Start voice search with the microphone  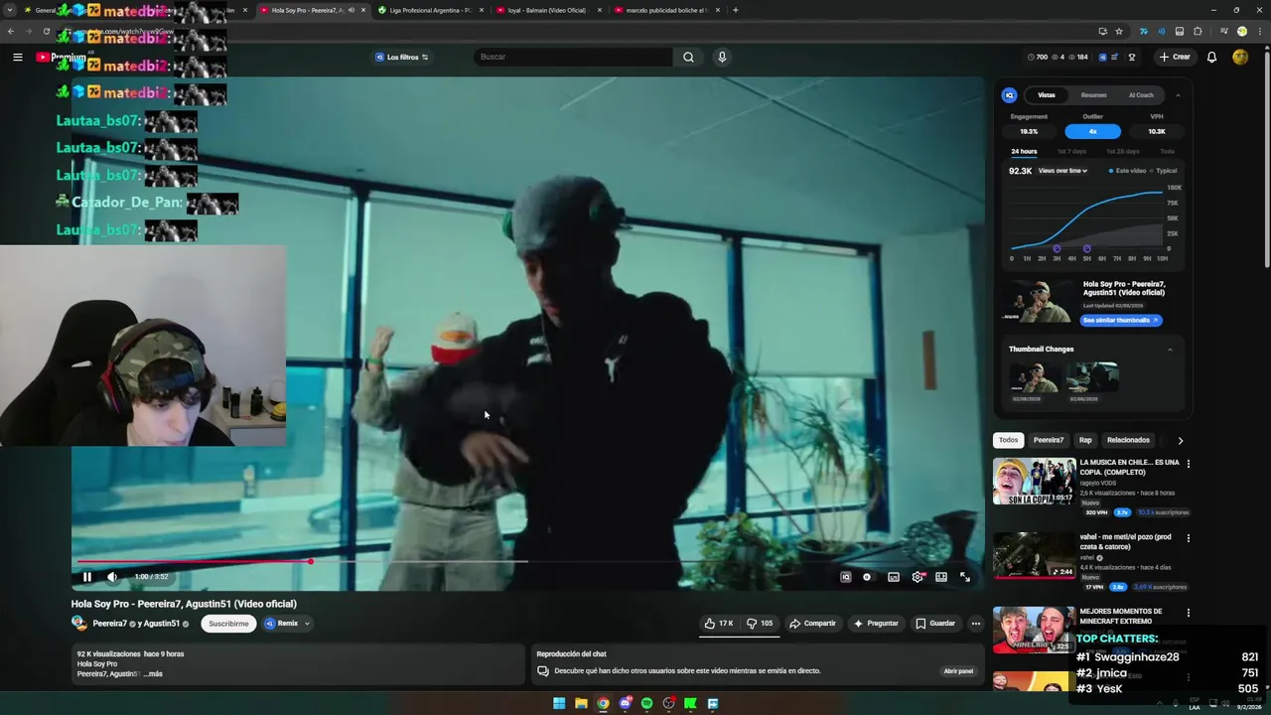point(722,57)
